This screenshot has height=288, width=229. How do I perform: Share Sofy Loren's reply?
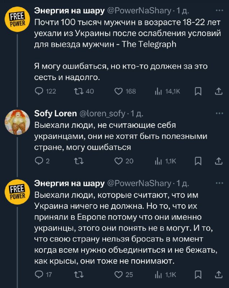click(x=219, y=161)
